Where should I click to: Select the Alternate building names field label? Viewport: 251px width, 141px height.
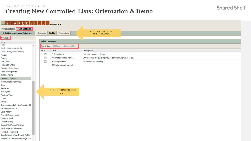coord(62,58)
